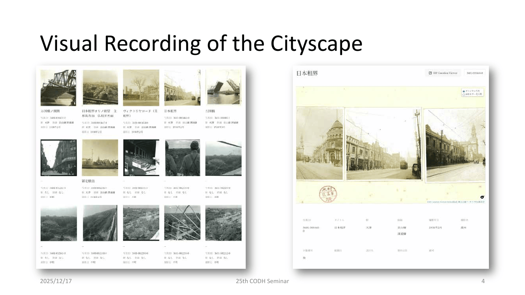The height and width of the screenshot is (295, 525).
Task: Open the photo thumbnail with ID 3601-002161-0
Action: 58,223
